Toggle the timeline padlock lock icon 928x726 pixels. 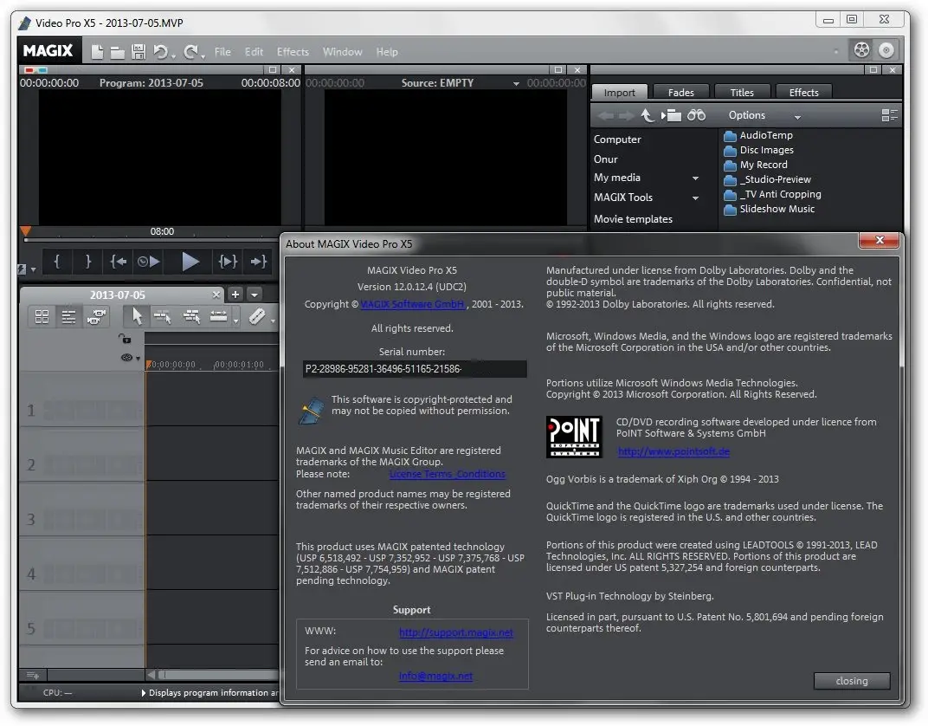[x=125, y=339]
